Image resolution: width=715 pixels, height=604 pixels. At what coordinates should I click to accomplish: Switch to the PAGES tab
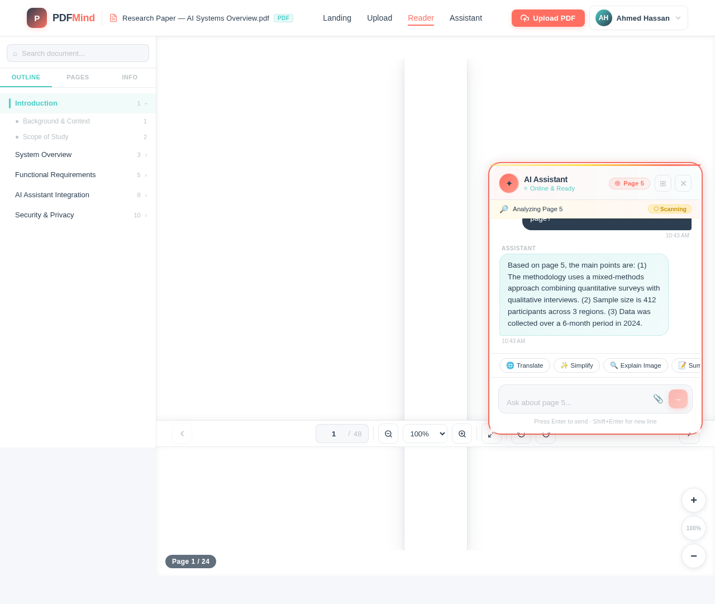(x=78, y=77)
